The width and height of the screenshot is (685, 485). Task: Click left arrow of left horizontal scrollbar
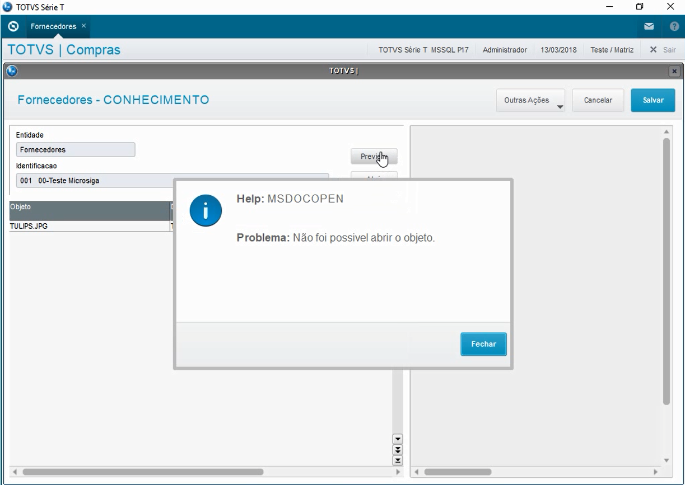click(x=15, y=472)
